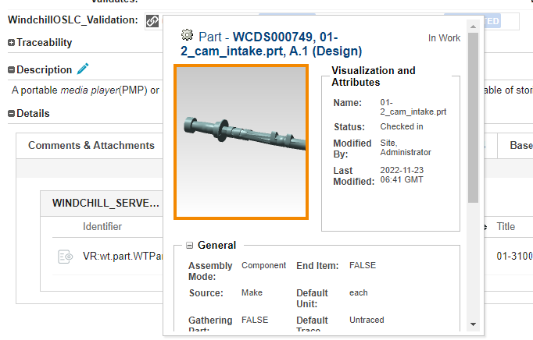Collapse the Description section
Viewport: 533px width, 340px height.
[11, 70]
